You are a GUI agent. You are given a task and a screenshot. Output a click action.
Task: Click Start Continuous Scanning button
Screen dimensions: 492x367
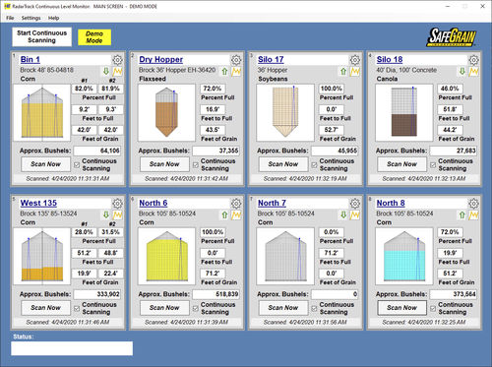42,36
